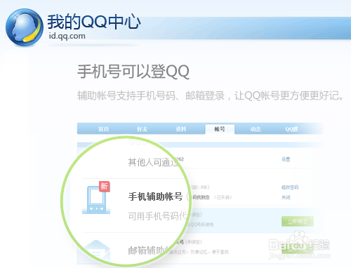Click the 手机辅助帐号 heading
The width and height of the screenshot is (351, 268).
(155, 196)
